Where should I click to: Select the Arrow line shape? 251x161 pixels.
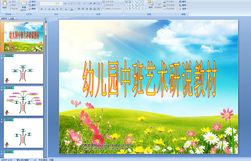(136, 2)
